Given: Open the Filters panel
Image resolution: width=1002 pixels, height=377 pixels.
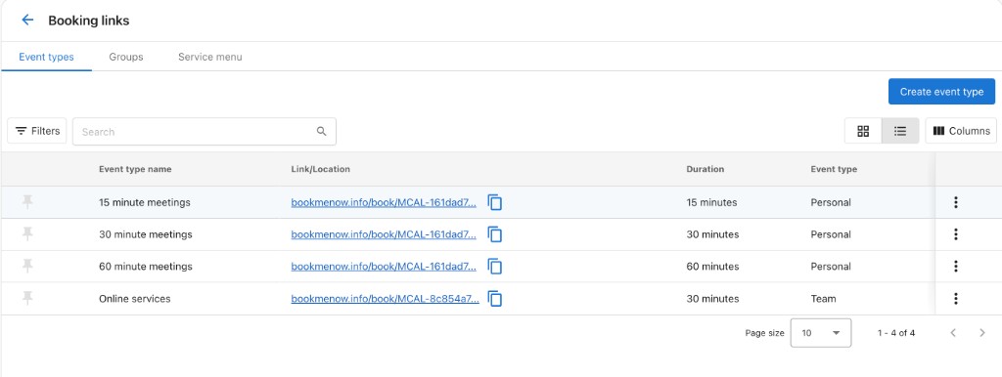Looking at the screenshot, I should point(37,131).
